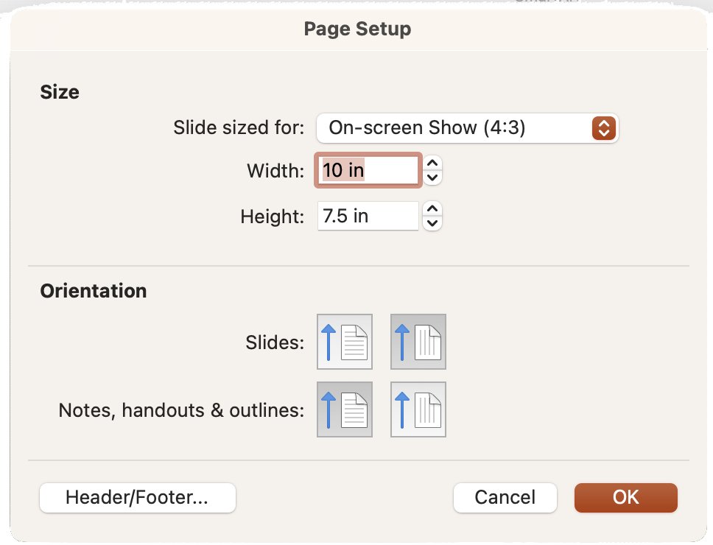Click the orange chevron of the slide size popup
This screenshot has height=545, width=713.
(x=604, y=127)
